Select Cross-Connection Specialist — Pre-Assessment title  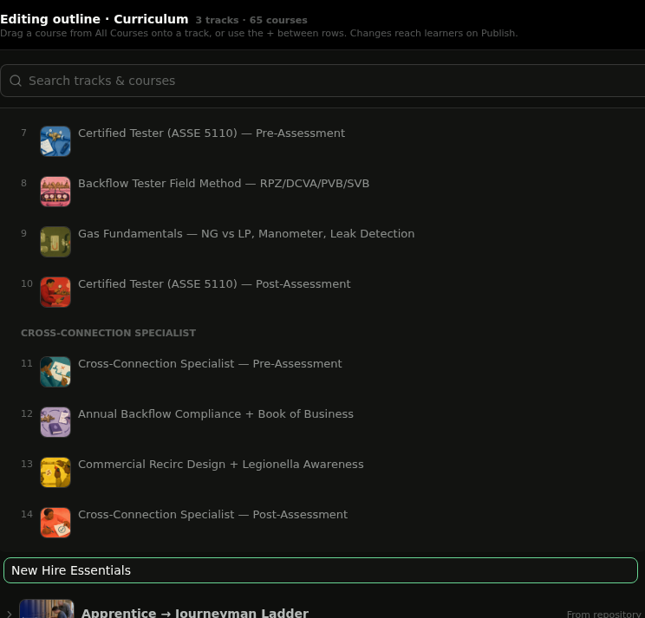tap(210, 363)
